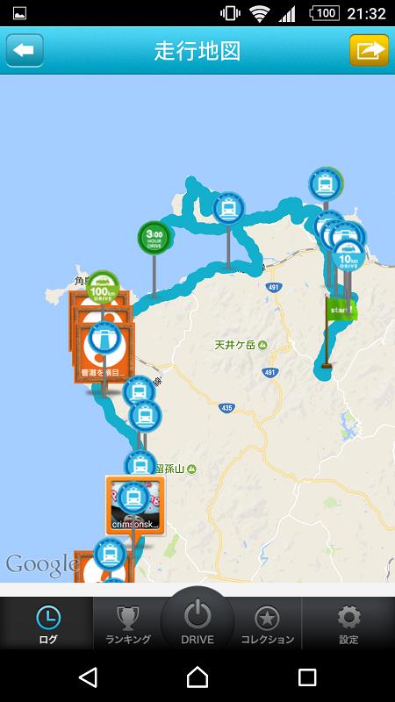
Task: Open the recent apps square button
Action: pyautogui.click(x=307, y=677)
